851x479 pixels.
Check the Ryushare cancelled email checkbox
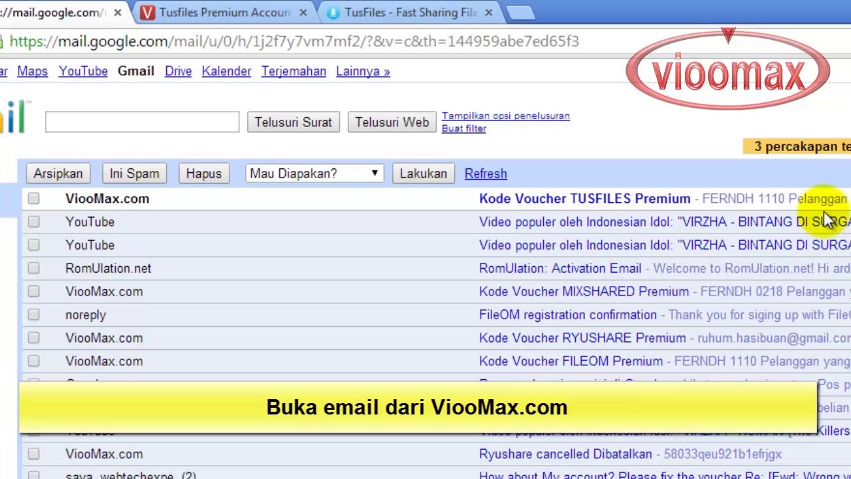(34, 454)
